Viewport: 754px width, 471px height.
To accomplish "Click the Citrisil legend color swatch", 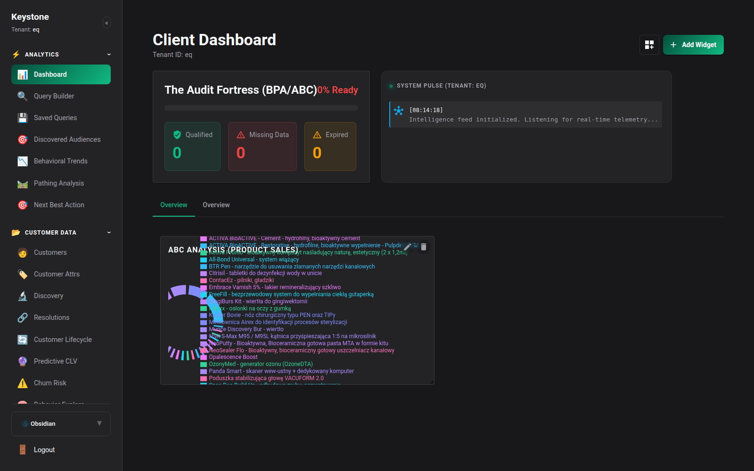I will 204,273.
